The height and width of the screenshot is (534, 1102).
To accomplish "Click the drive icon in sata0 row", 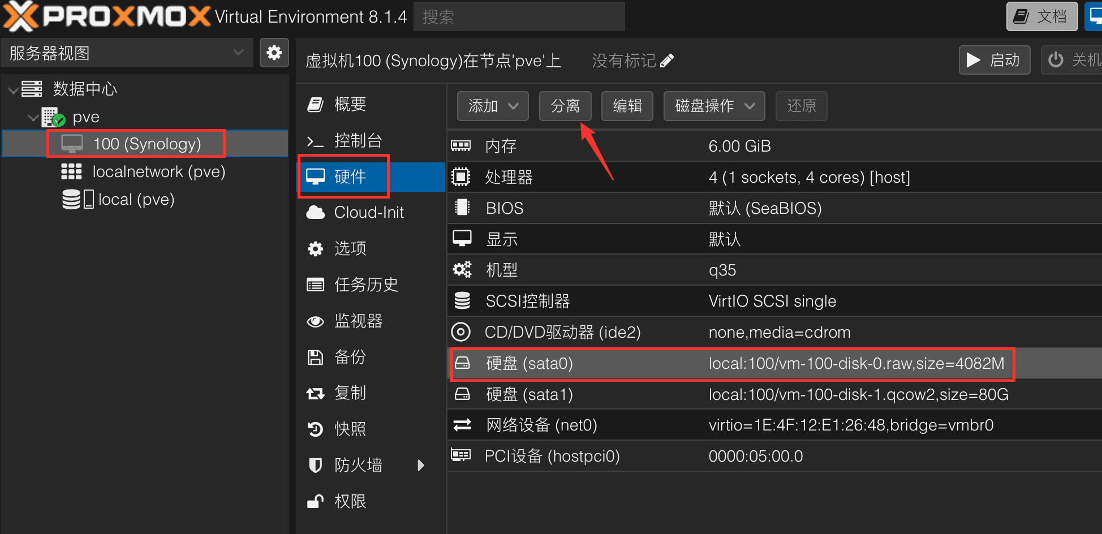I will pyautogui.click(x=463, y=363).
